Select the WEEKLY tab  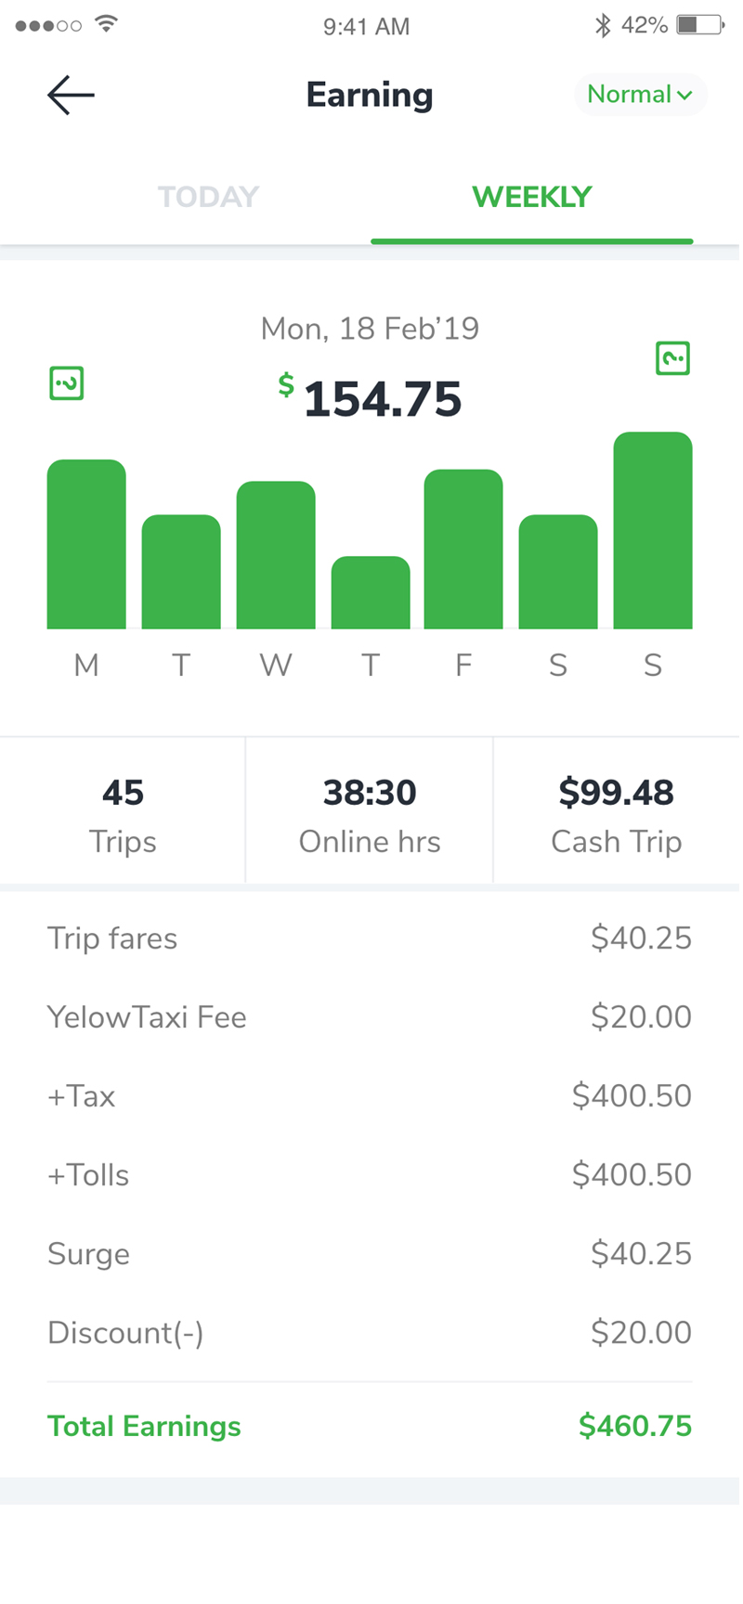532,197
